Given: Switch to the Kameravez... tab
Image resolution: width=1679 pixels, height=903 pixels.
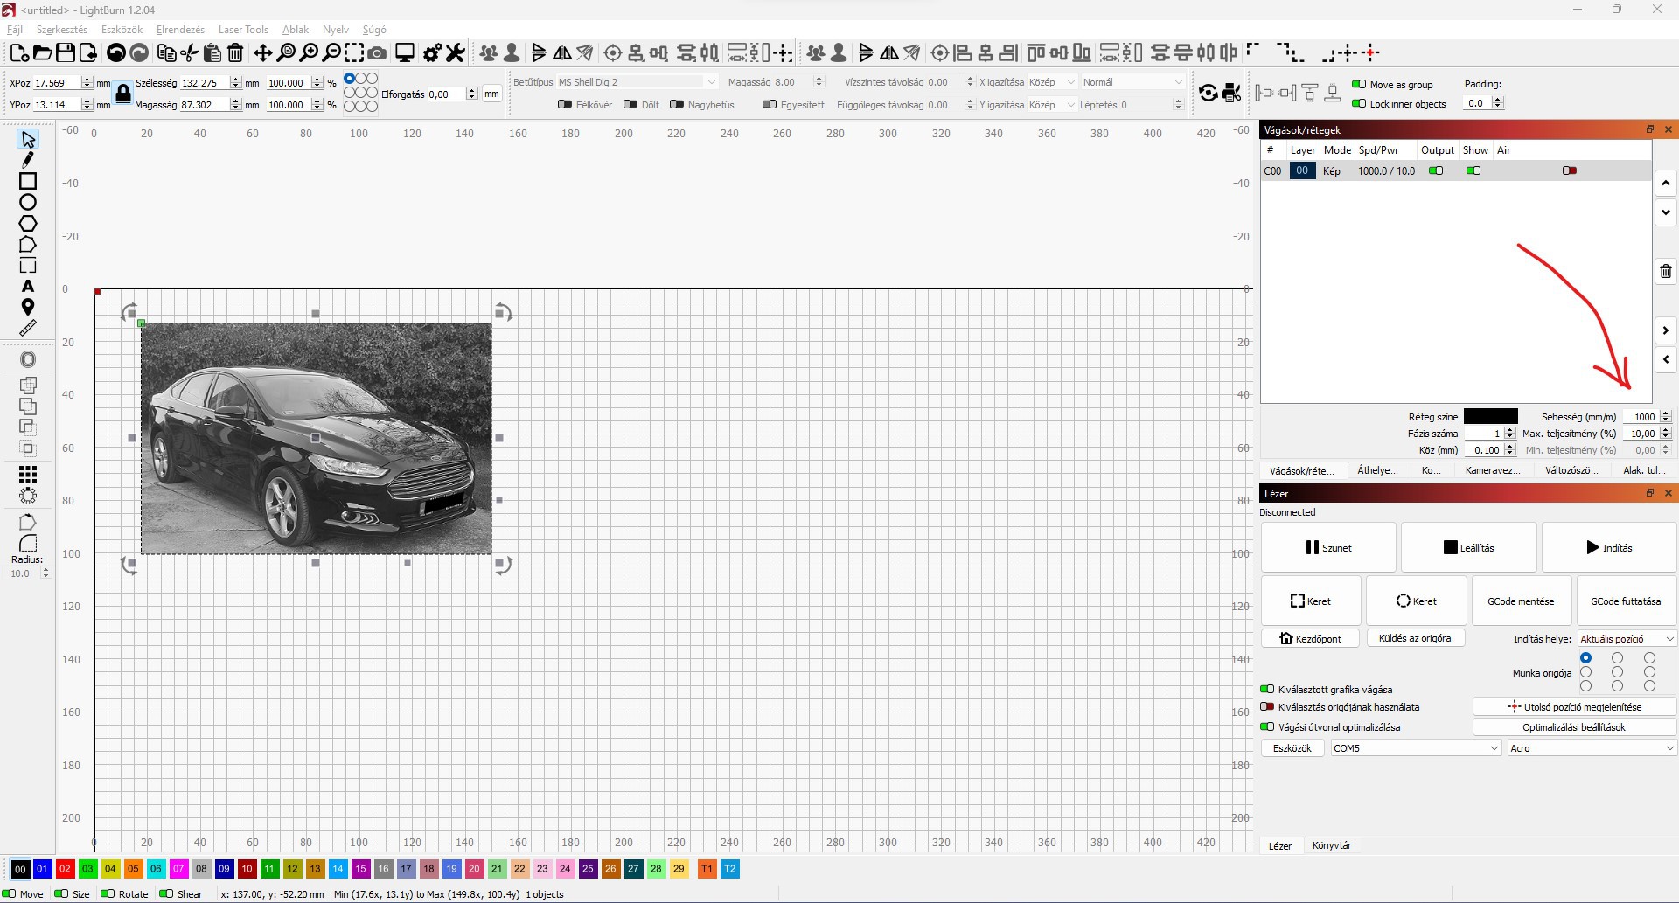Looking at the screenshot, I should pos(1493,470).
